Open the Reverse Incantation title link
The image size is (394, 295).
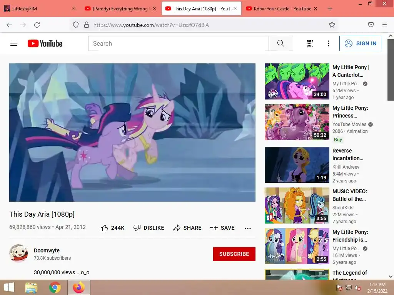click(348, 154)
